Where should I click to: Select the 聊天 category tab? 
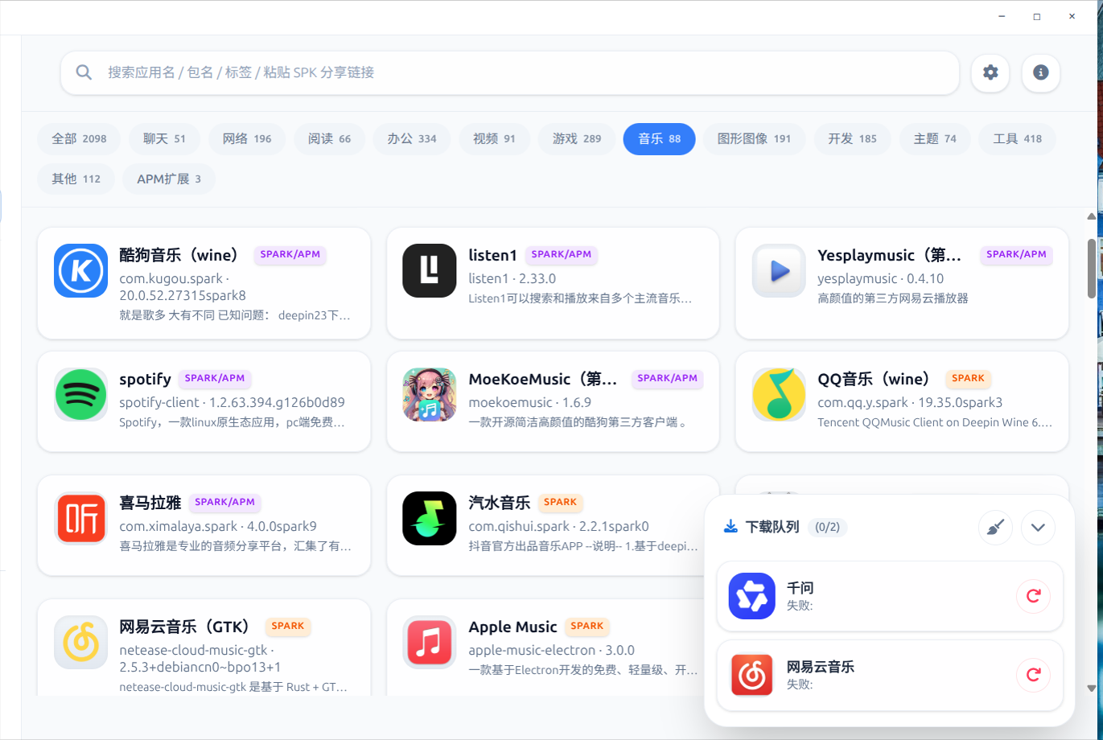click(164, 139)
